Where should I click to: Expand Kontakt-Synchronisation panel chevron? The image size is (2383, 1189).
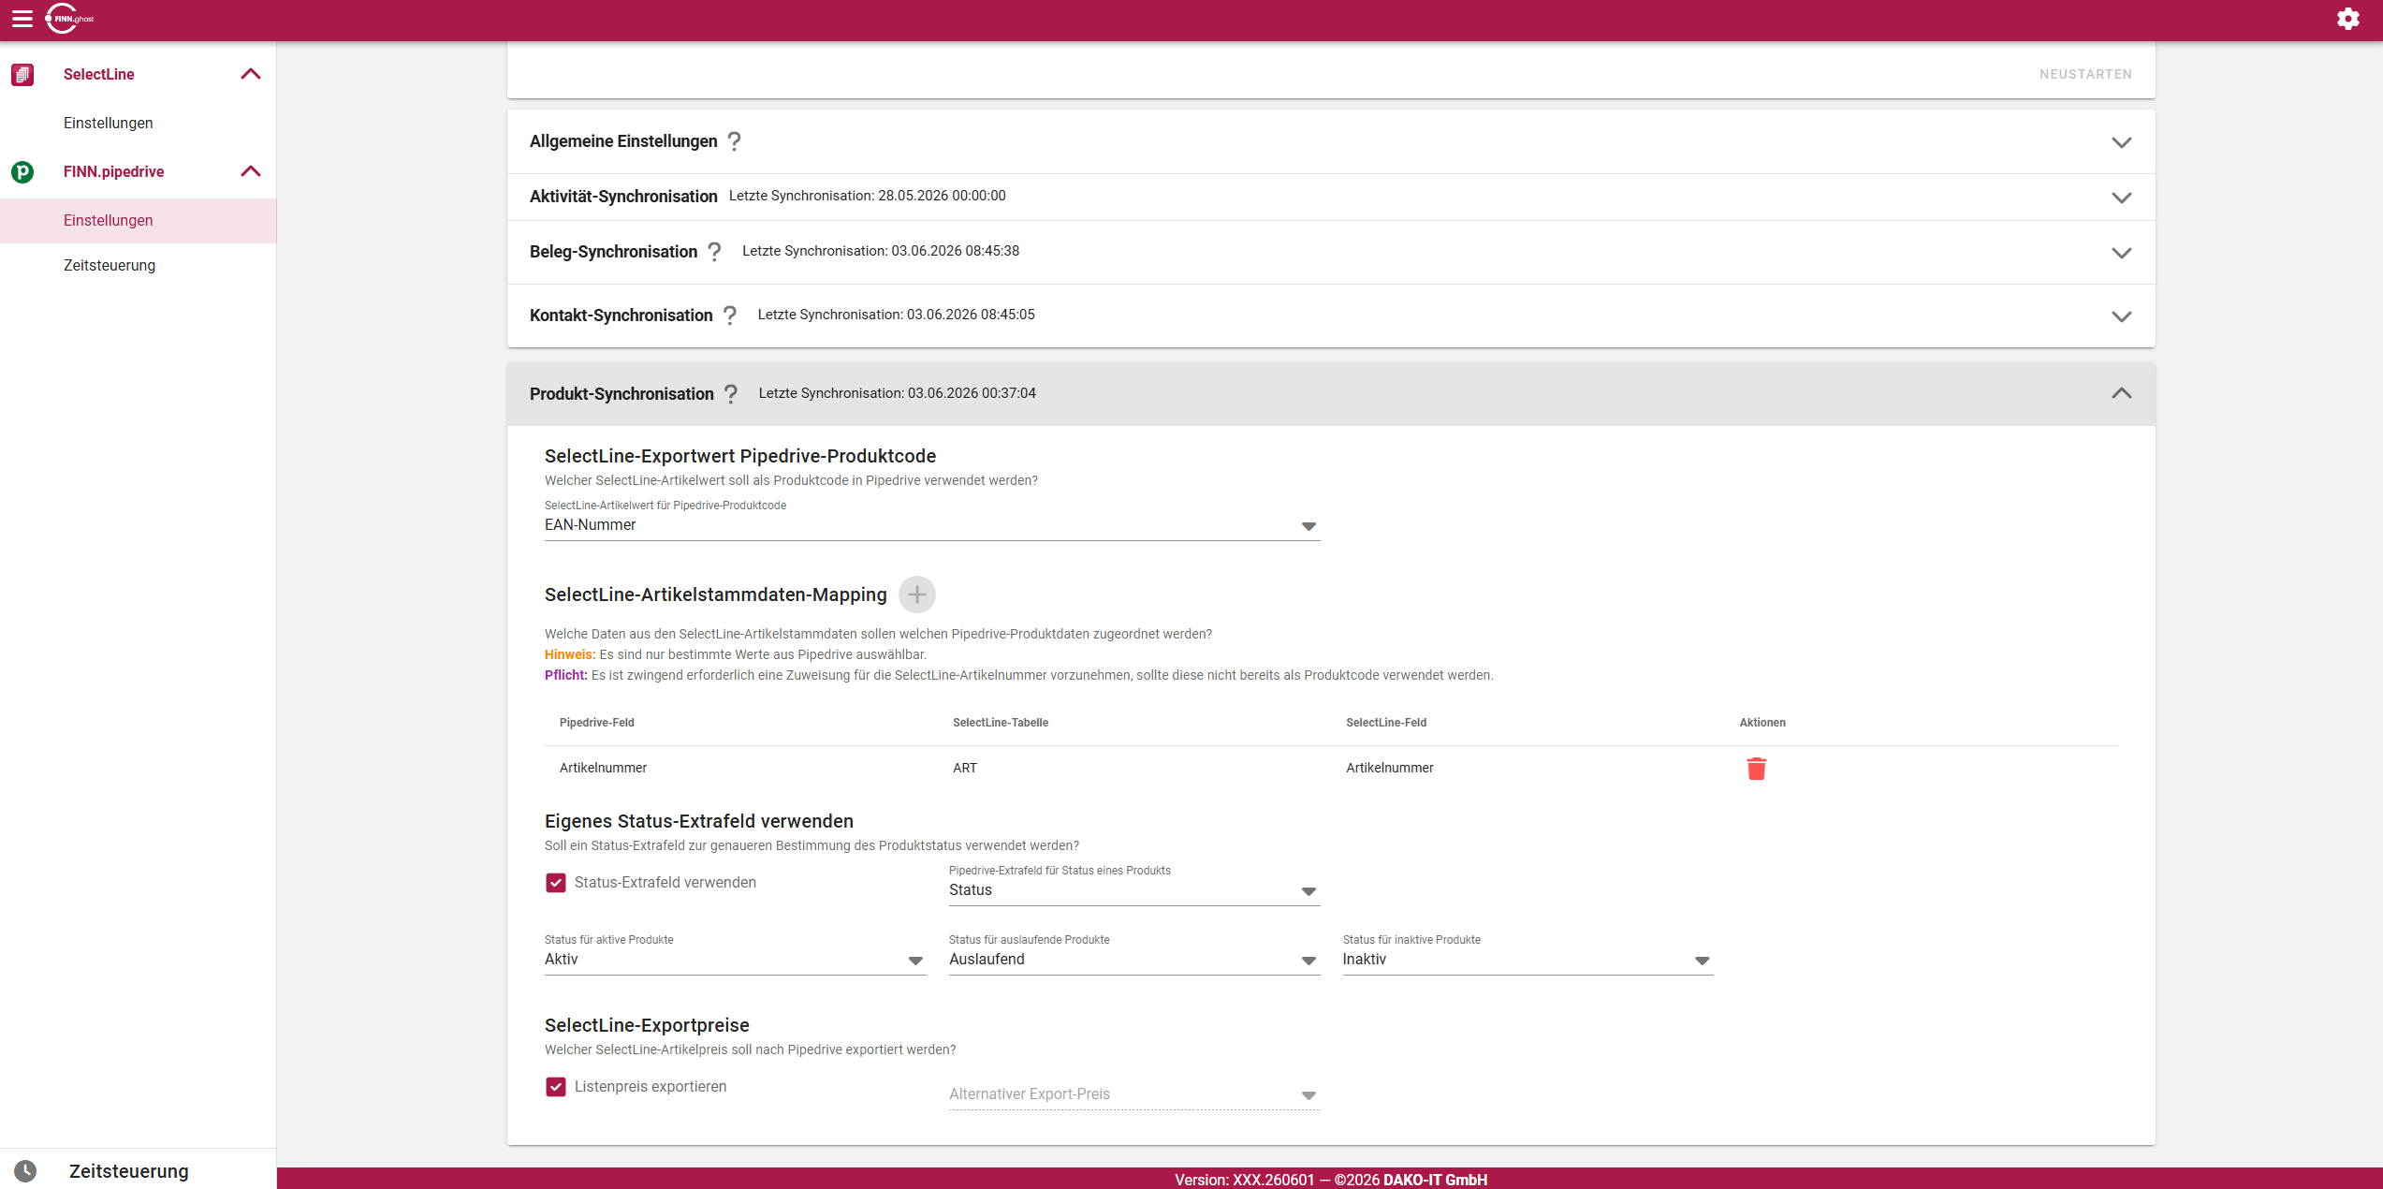coord(2122,316)
